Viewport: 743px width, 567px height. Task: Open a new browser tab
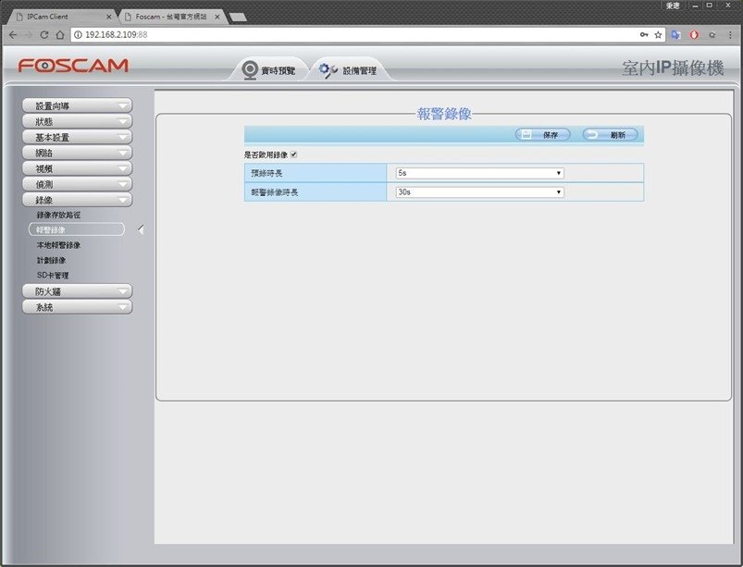pos(238,17)
